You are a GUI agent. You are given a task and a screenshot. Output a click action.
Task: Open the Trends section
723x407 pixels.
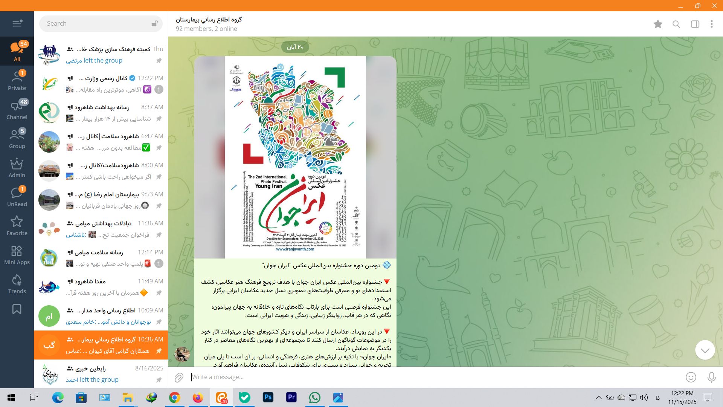(x=17, y=284)
